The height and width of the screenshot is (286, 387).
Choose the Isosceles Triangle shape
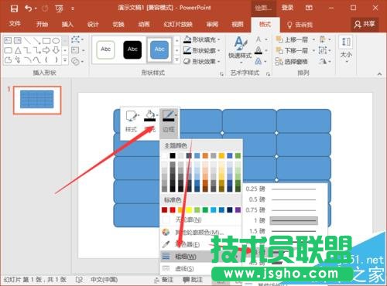(x=18, y=50)
